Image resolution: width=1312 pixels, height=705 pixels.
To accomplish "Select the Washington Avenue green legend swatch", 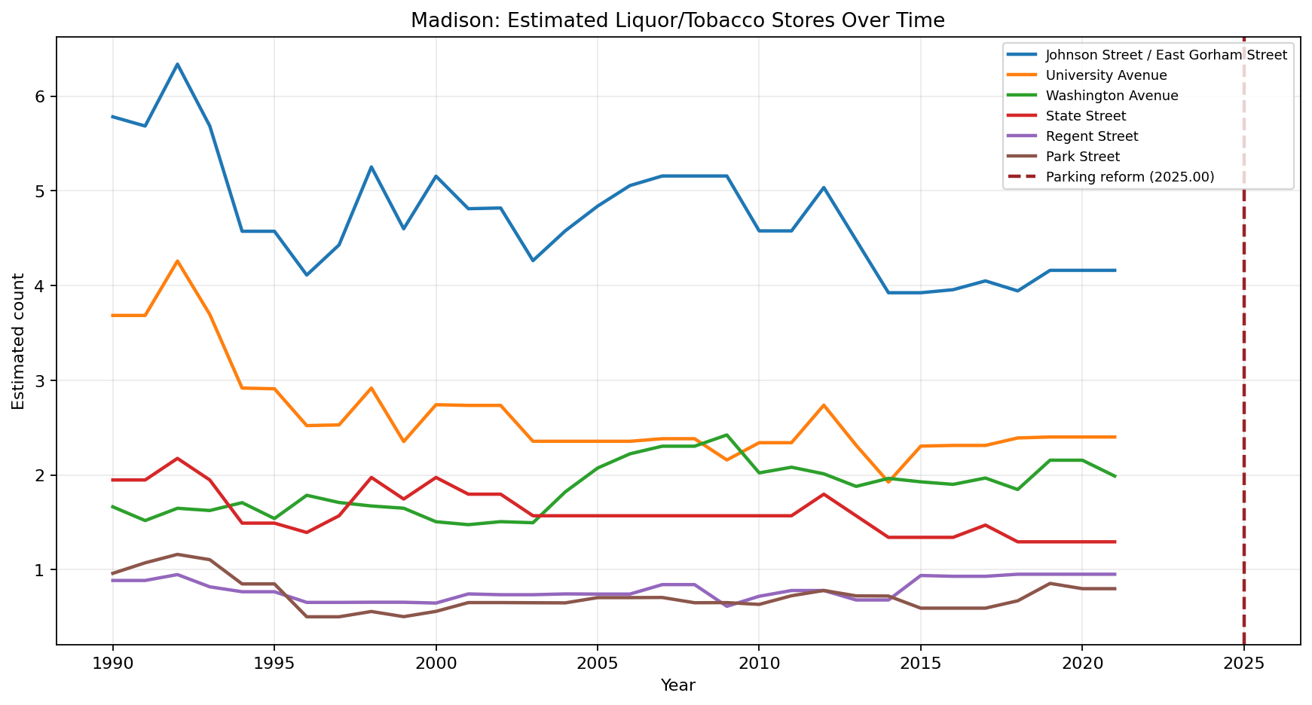I will (x=1023, y=95).
